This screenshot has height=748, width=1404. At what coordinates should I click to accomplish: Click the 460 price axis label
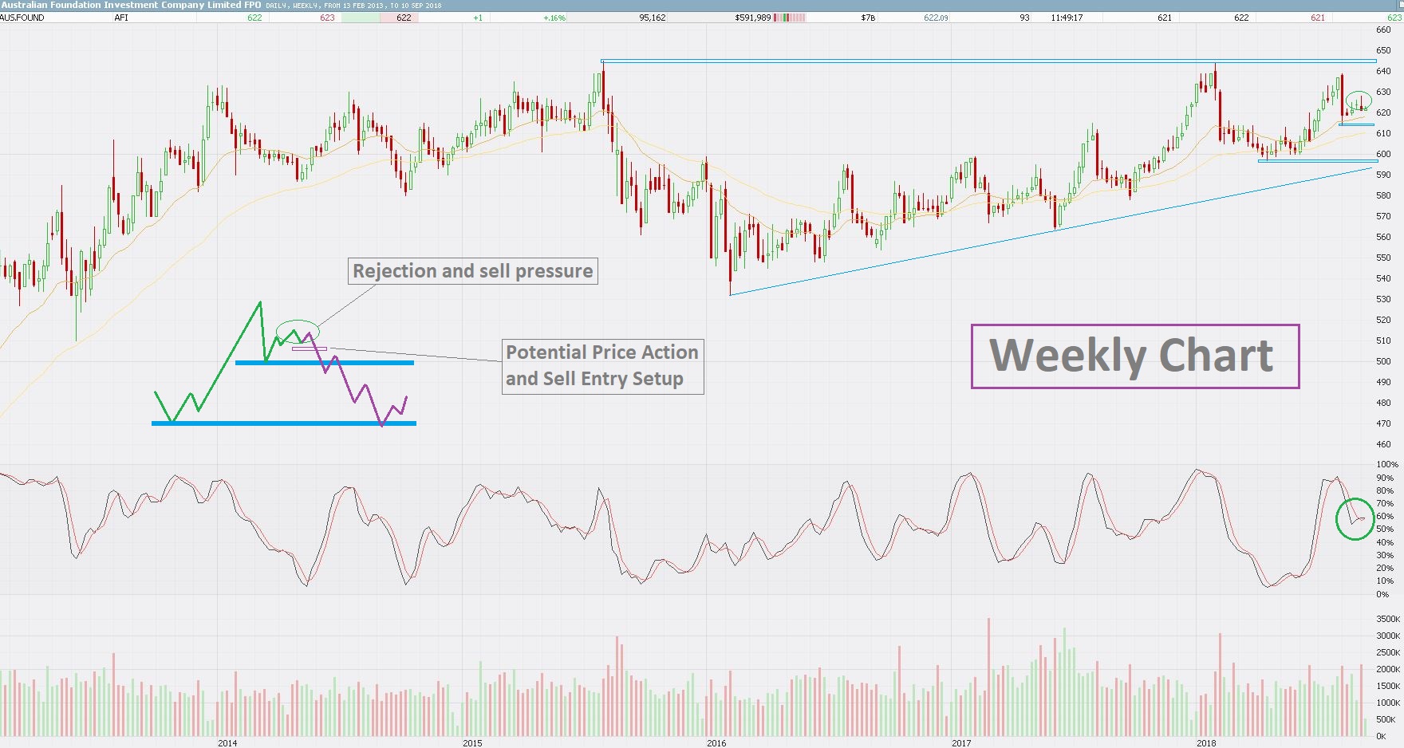[x=1383, y=444]
